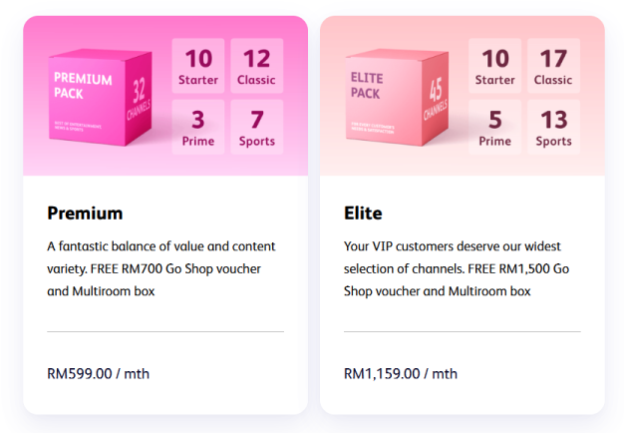Open the Premium plan title
The height and width of the screenshot is (433, 624).
click(x=85, y=213)
